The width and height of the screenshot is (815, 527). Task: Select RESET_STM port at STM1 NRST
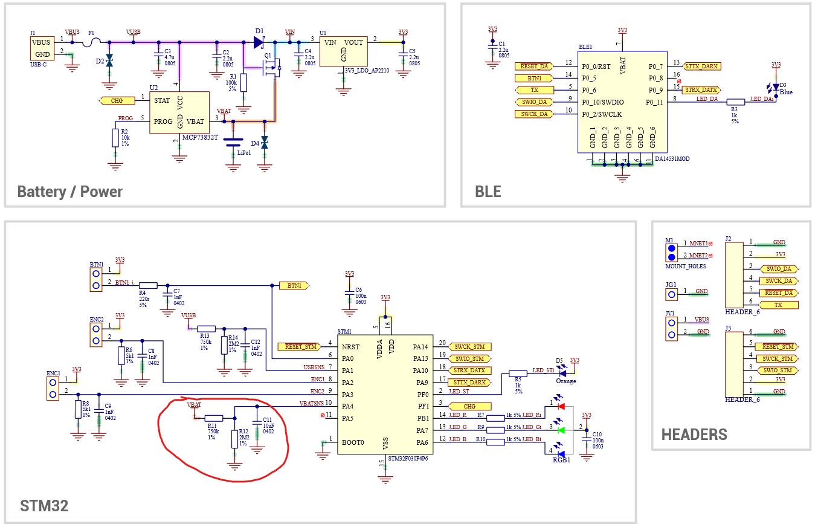[298, 347]
